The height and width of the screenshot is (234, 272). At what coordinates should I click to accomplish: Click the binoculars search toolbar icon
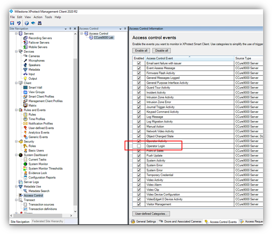tap(40, 23)
